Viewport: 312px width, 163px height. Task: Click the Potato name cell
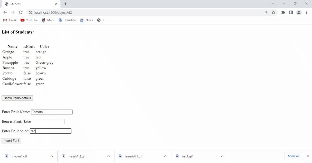click(x=7, y=73)
